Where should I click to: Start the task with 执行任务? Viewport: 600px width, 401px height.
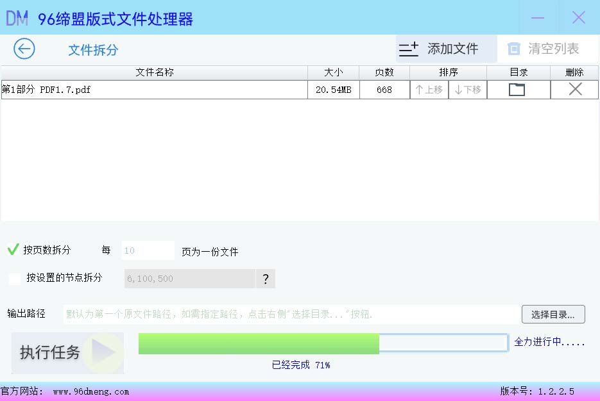click(x=67, y=352)
